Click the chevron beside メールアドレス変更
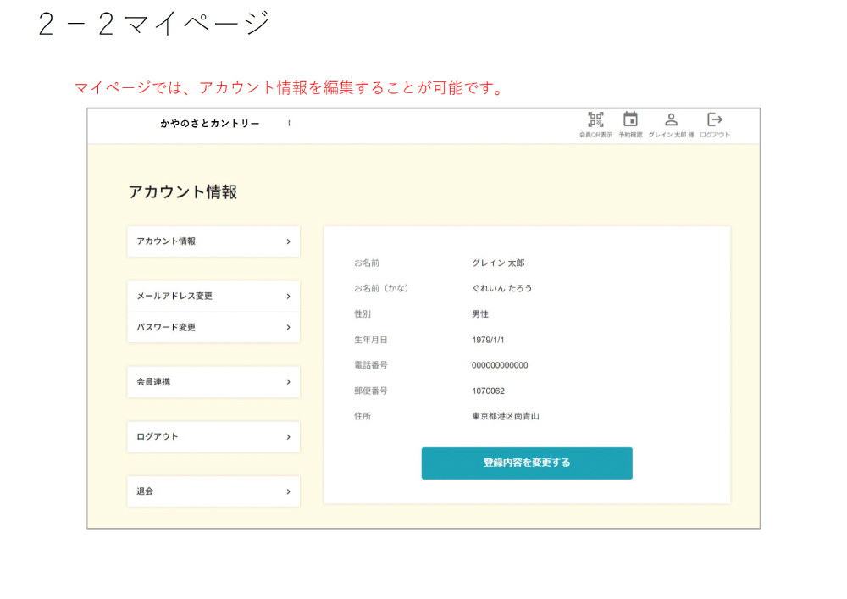 (x=288, y=297)
